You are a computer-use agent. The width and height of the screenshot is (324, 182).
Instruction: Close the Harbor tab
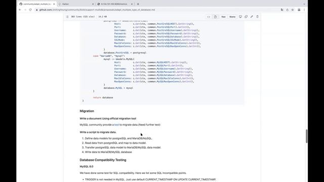[93, 4]
